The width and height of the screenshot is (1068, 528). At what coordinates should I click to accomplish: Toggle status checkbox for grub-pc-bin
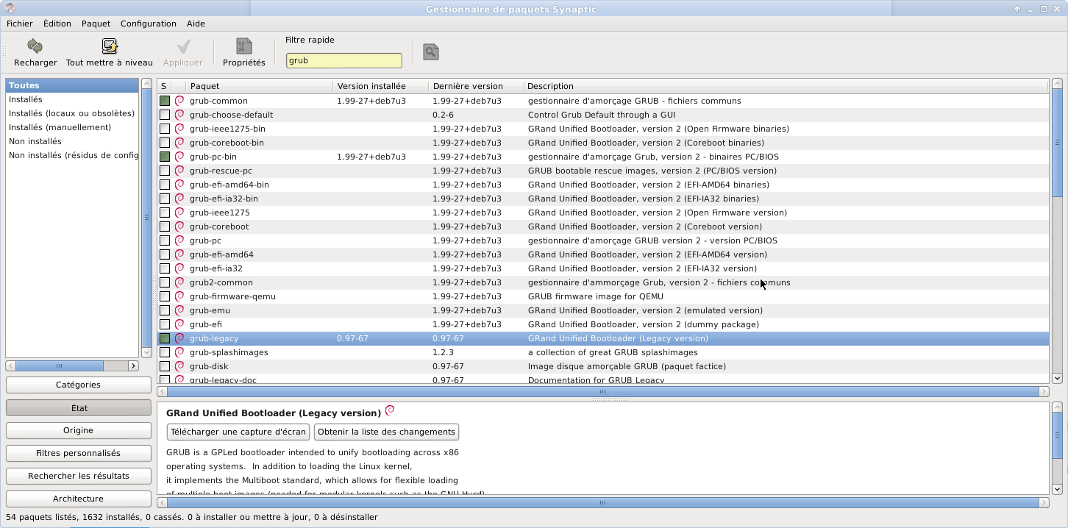165,157
